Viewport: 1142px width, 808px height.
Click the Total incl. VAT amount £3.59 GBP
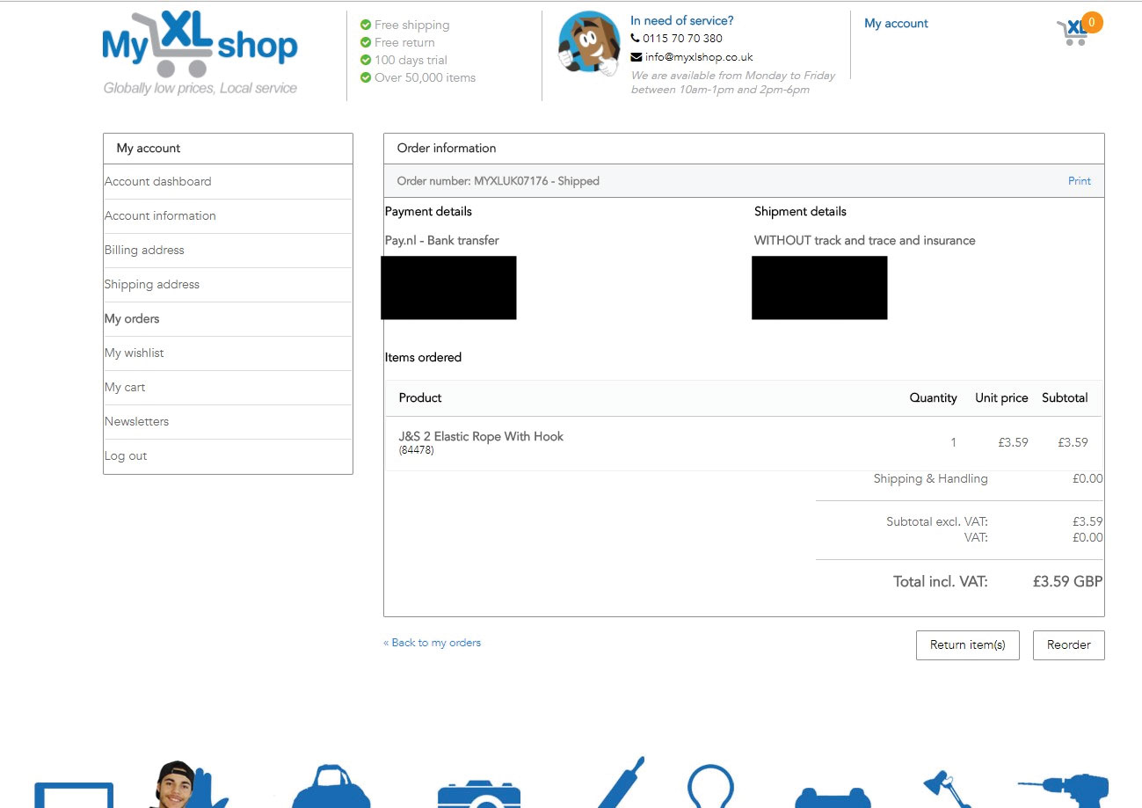point(1067,581)
